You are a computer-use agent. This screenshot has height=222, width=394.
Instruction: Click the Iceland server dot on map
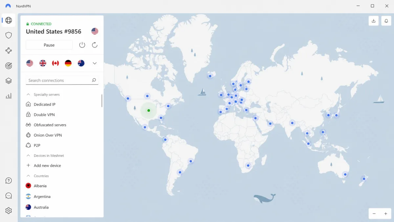coord(210,76)
